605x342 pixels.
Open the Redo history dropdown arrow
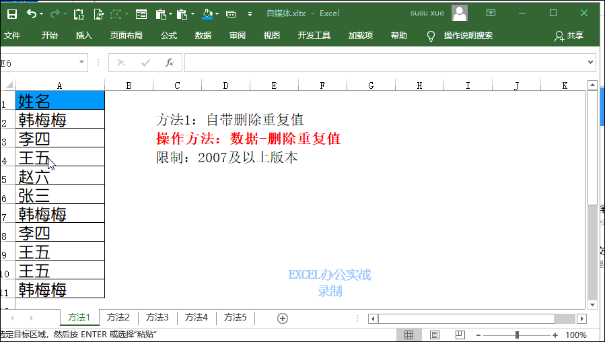[65, 14]
